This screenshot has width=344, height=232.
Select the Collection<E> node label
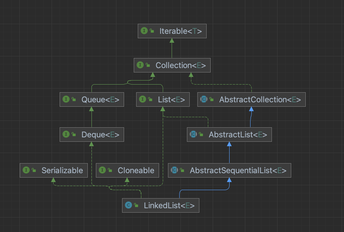pyautogui.click(x=180, y=65)
